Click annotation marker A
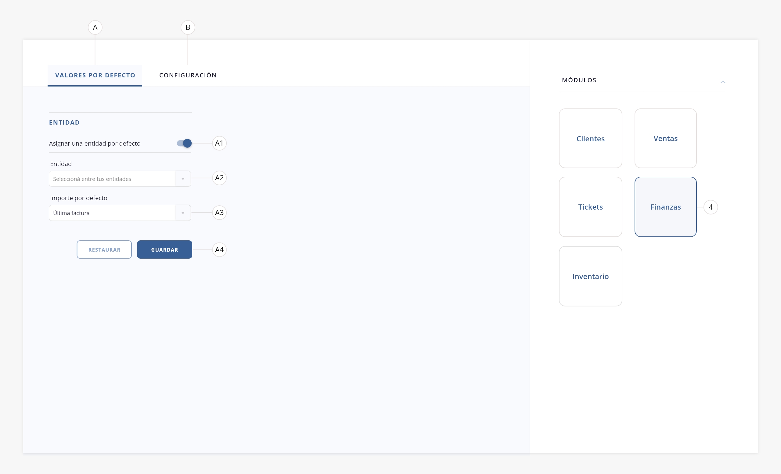This screenshot has width=781, height=474. 95,27
